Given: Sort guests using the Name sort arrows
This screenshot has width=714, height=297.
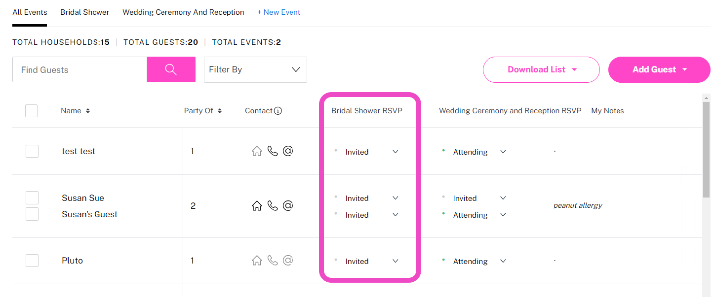Looking at the screenshot, I should pyautogui.click(x=88, y=110).
